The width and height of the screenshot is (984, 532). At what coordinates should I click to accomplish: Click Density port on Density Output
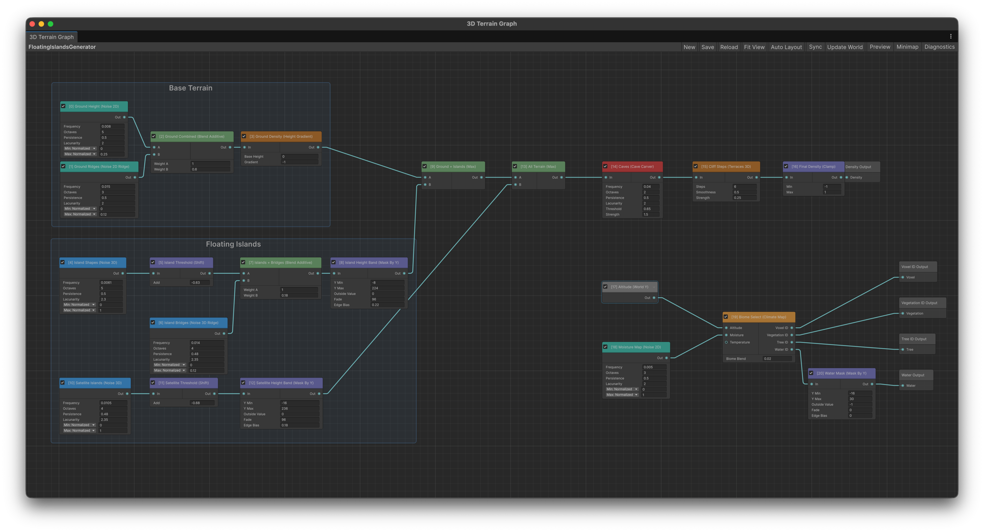[847, 177]
